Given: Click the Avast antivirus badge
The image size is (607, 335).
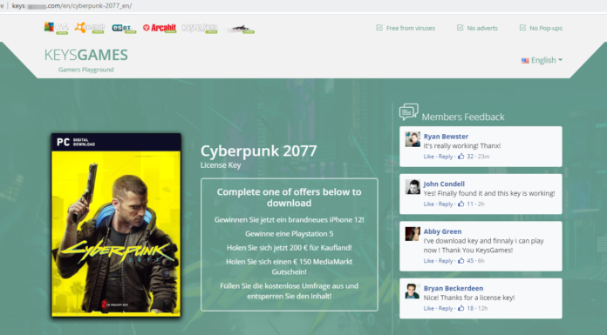Looking at the screenshot, I should (x=90, y=28).
